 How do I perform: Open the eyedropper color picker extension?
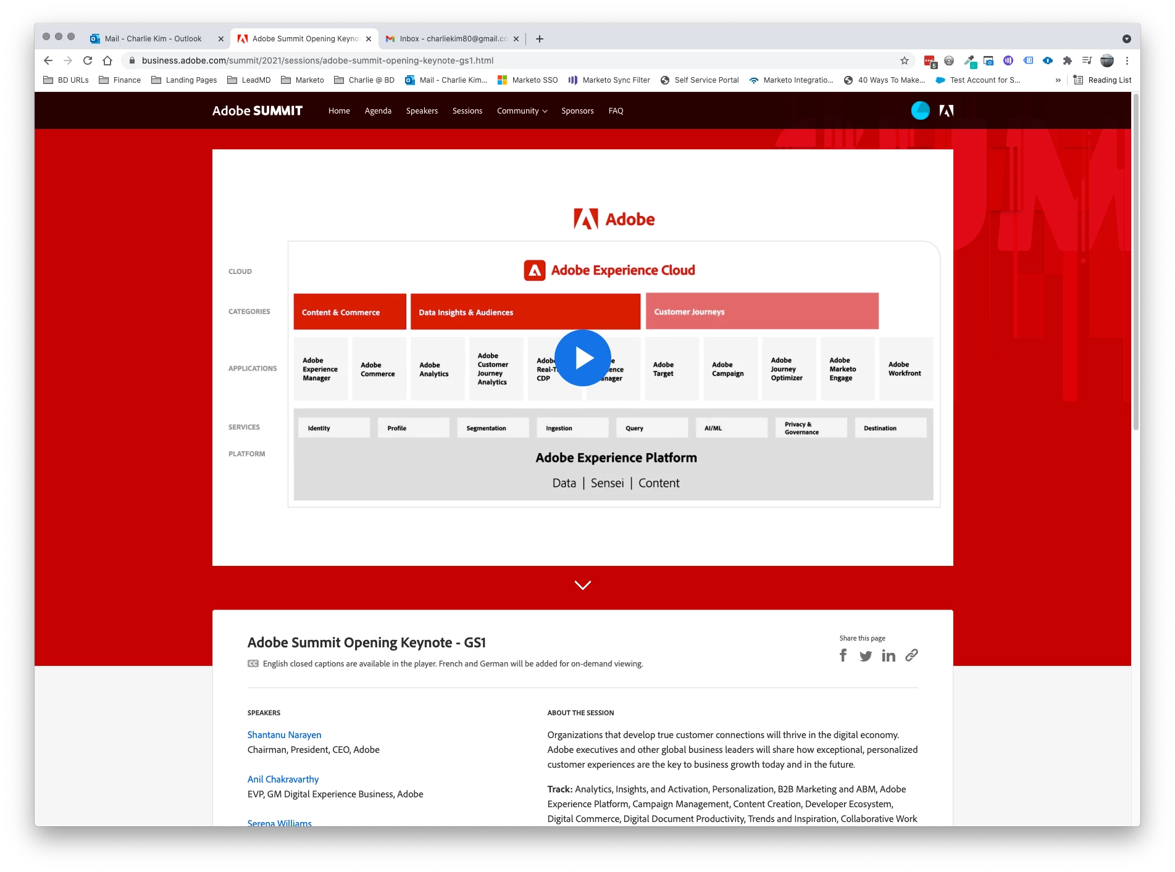pyautogui.click(x=969, y=60)
